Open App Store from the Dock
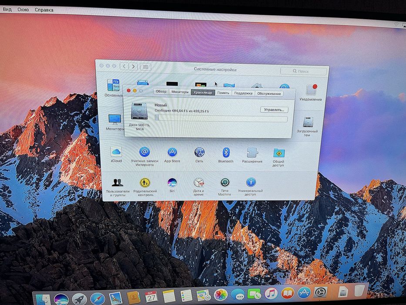The width and height of the screenshot is (406, 305). 304,293
